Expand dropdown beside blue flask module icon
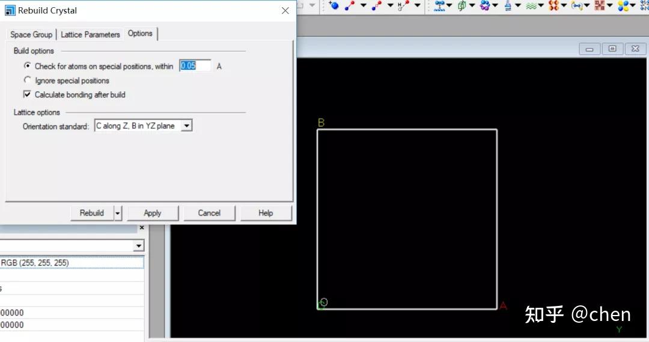Screen dimensions: 649x342 (518, 5)
